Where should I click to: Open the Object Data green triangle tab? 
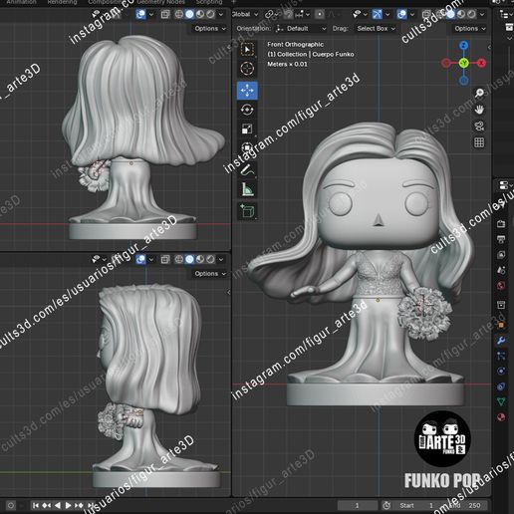pos(501,401)
